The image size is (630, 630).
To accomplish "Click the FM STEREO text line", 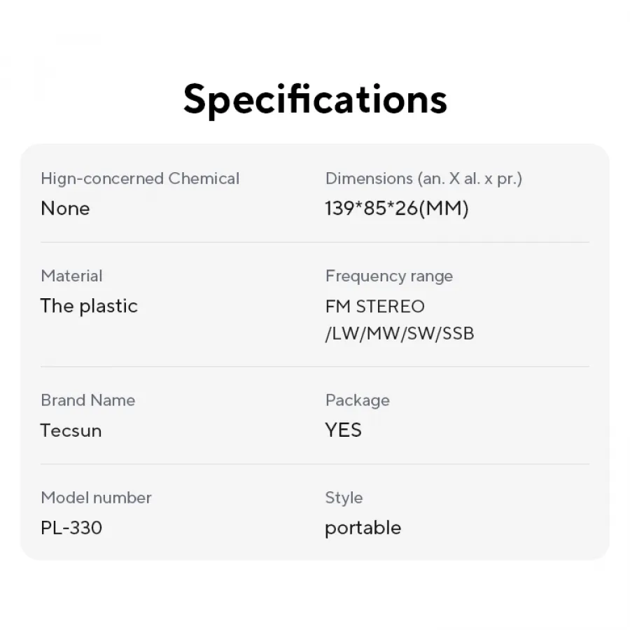I will coord(375,307).
